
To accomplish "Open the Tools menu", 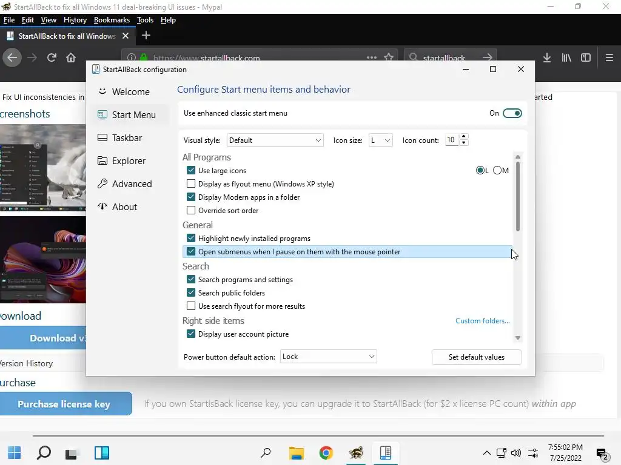I will tap(145, 20).
